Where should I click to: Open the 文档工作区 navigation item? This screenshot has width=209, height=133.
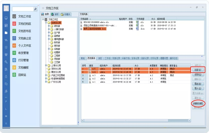click(x=24, y=16)
